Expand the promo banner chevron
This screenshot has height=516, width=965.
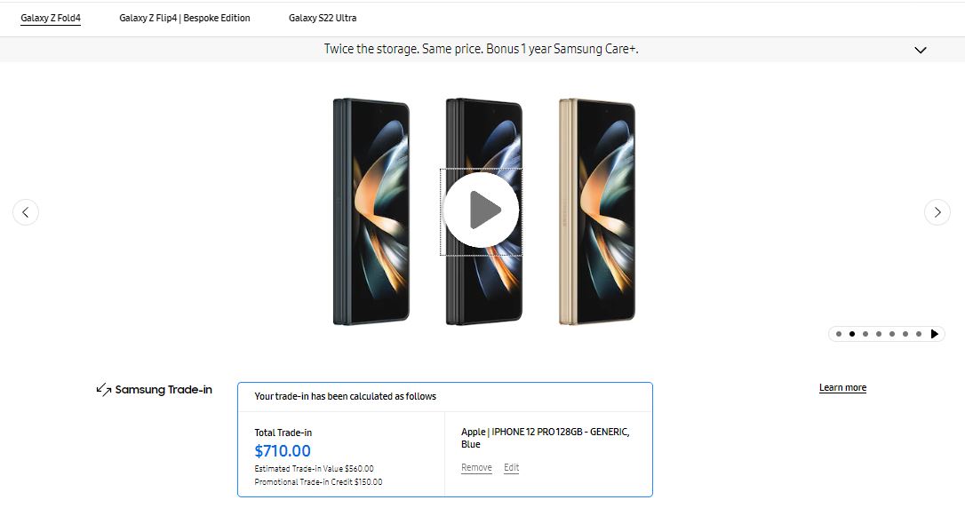921,51
